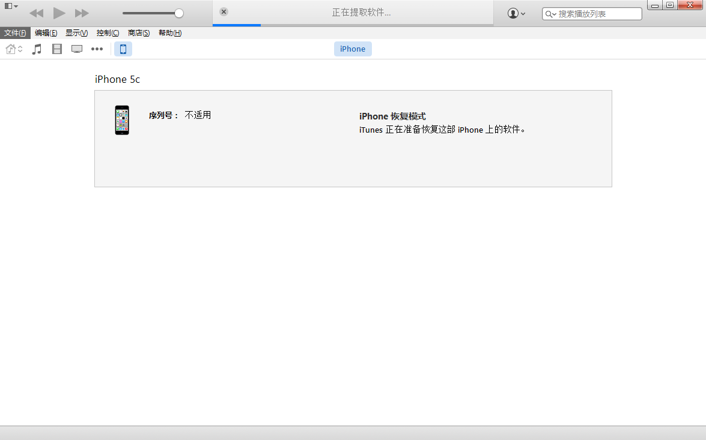
Task: Open the home sharing library switcher
Action: (x=14, y=49)
